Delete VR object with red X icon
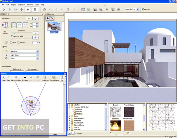Viewport: 177px width, 138px height. pos(52,18)
